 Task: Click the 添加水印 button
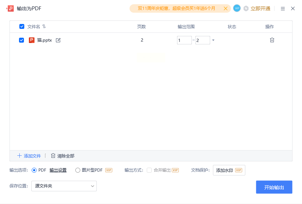(x=229, y=170)
